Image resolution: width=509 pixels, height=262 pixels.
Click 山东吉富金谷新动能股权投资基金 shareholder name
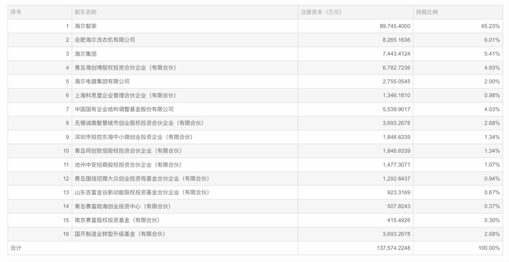pyautogui.click(x=141, y=192)
